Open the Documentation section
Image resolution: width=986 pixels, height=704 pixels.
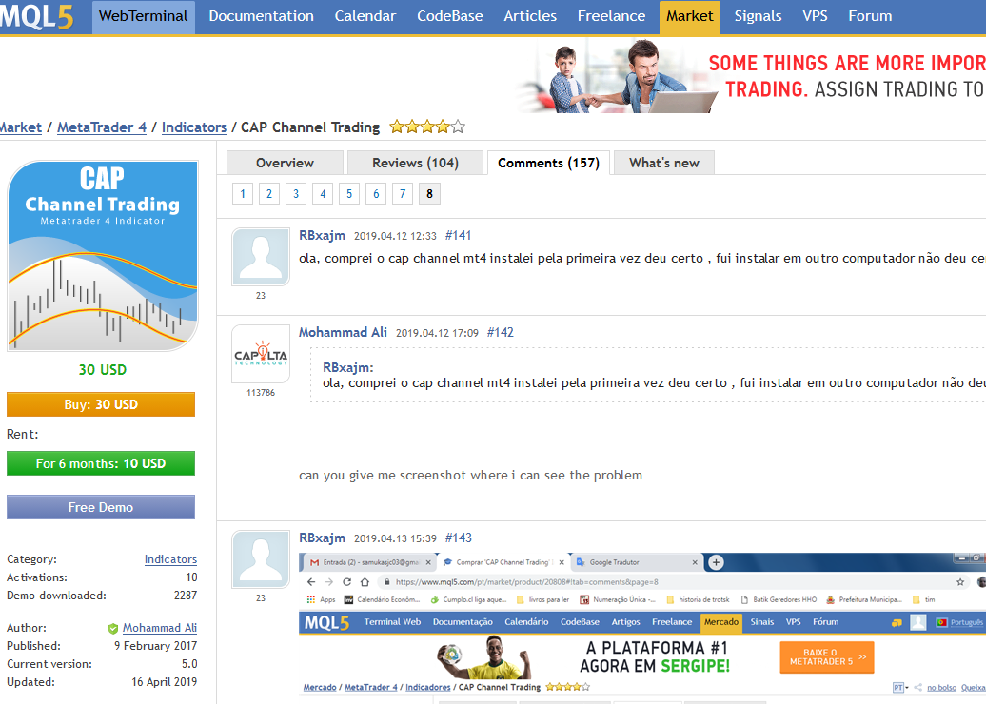point(261,16)
